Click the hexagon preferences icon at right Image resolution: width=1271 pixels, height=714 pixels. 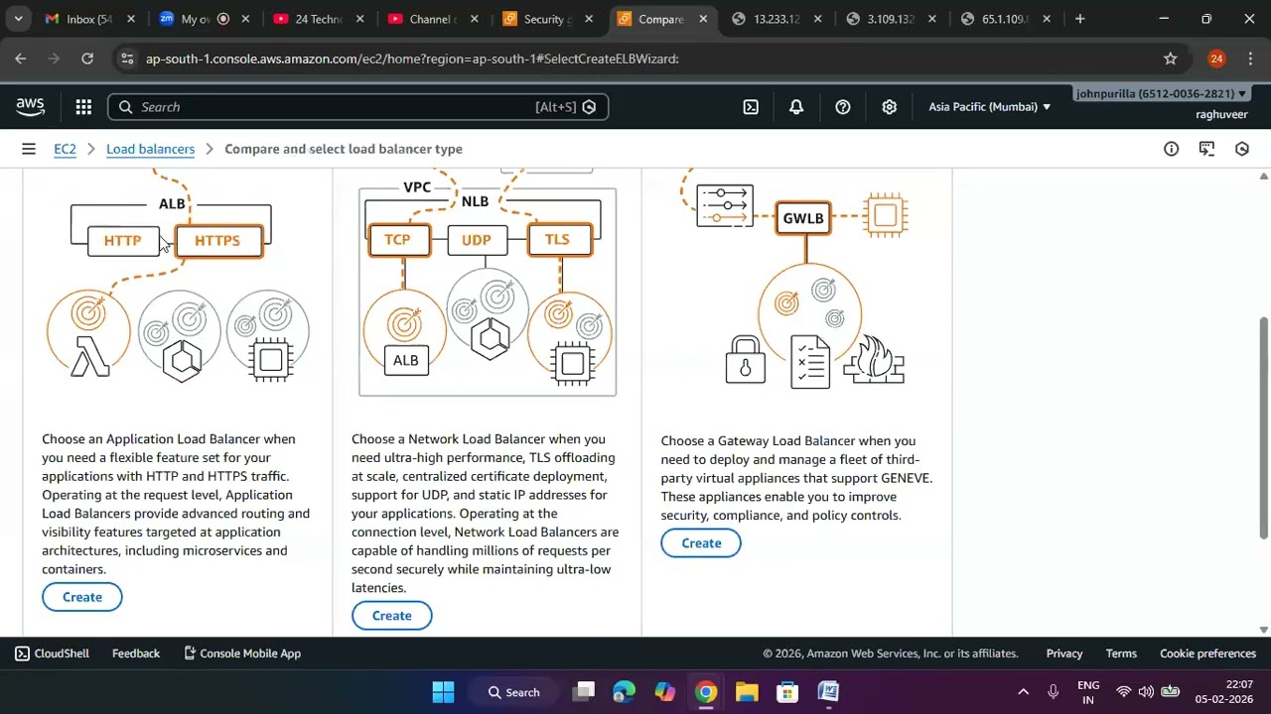coord(1241,149)
